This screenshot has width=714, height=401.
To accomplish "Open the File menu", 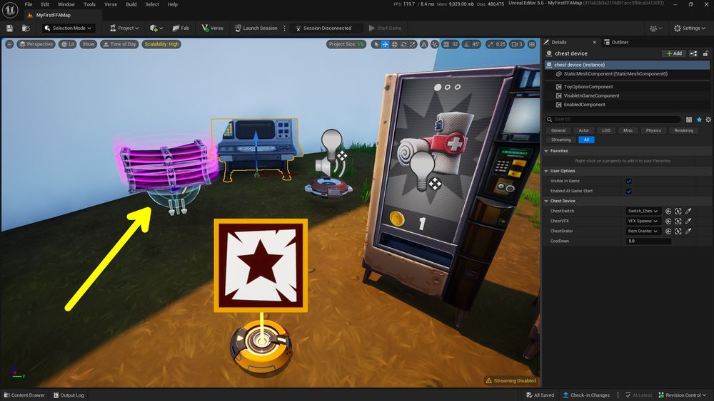I will pos(29,4).
